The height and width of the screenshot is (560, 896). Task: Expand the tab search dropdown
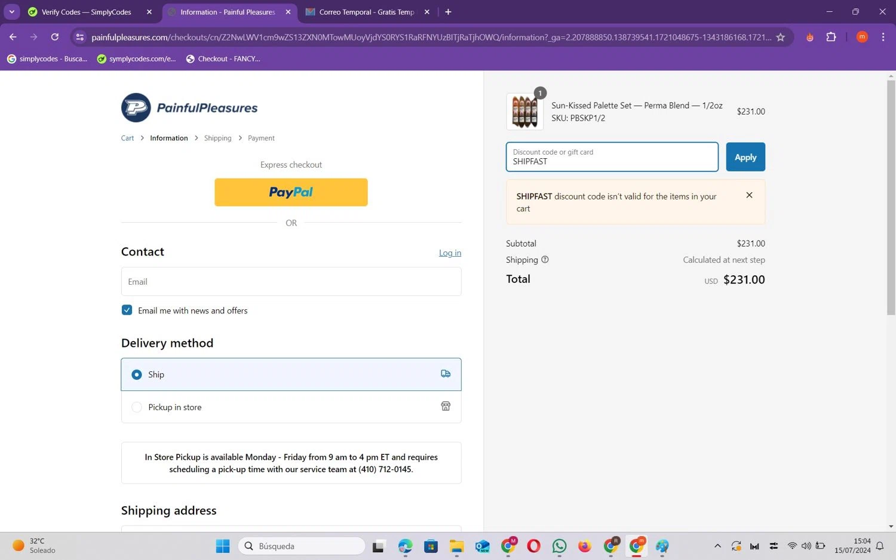[11, 12]
